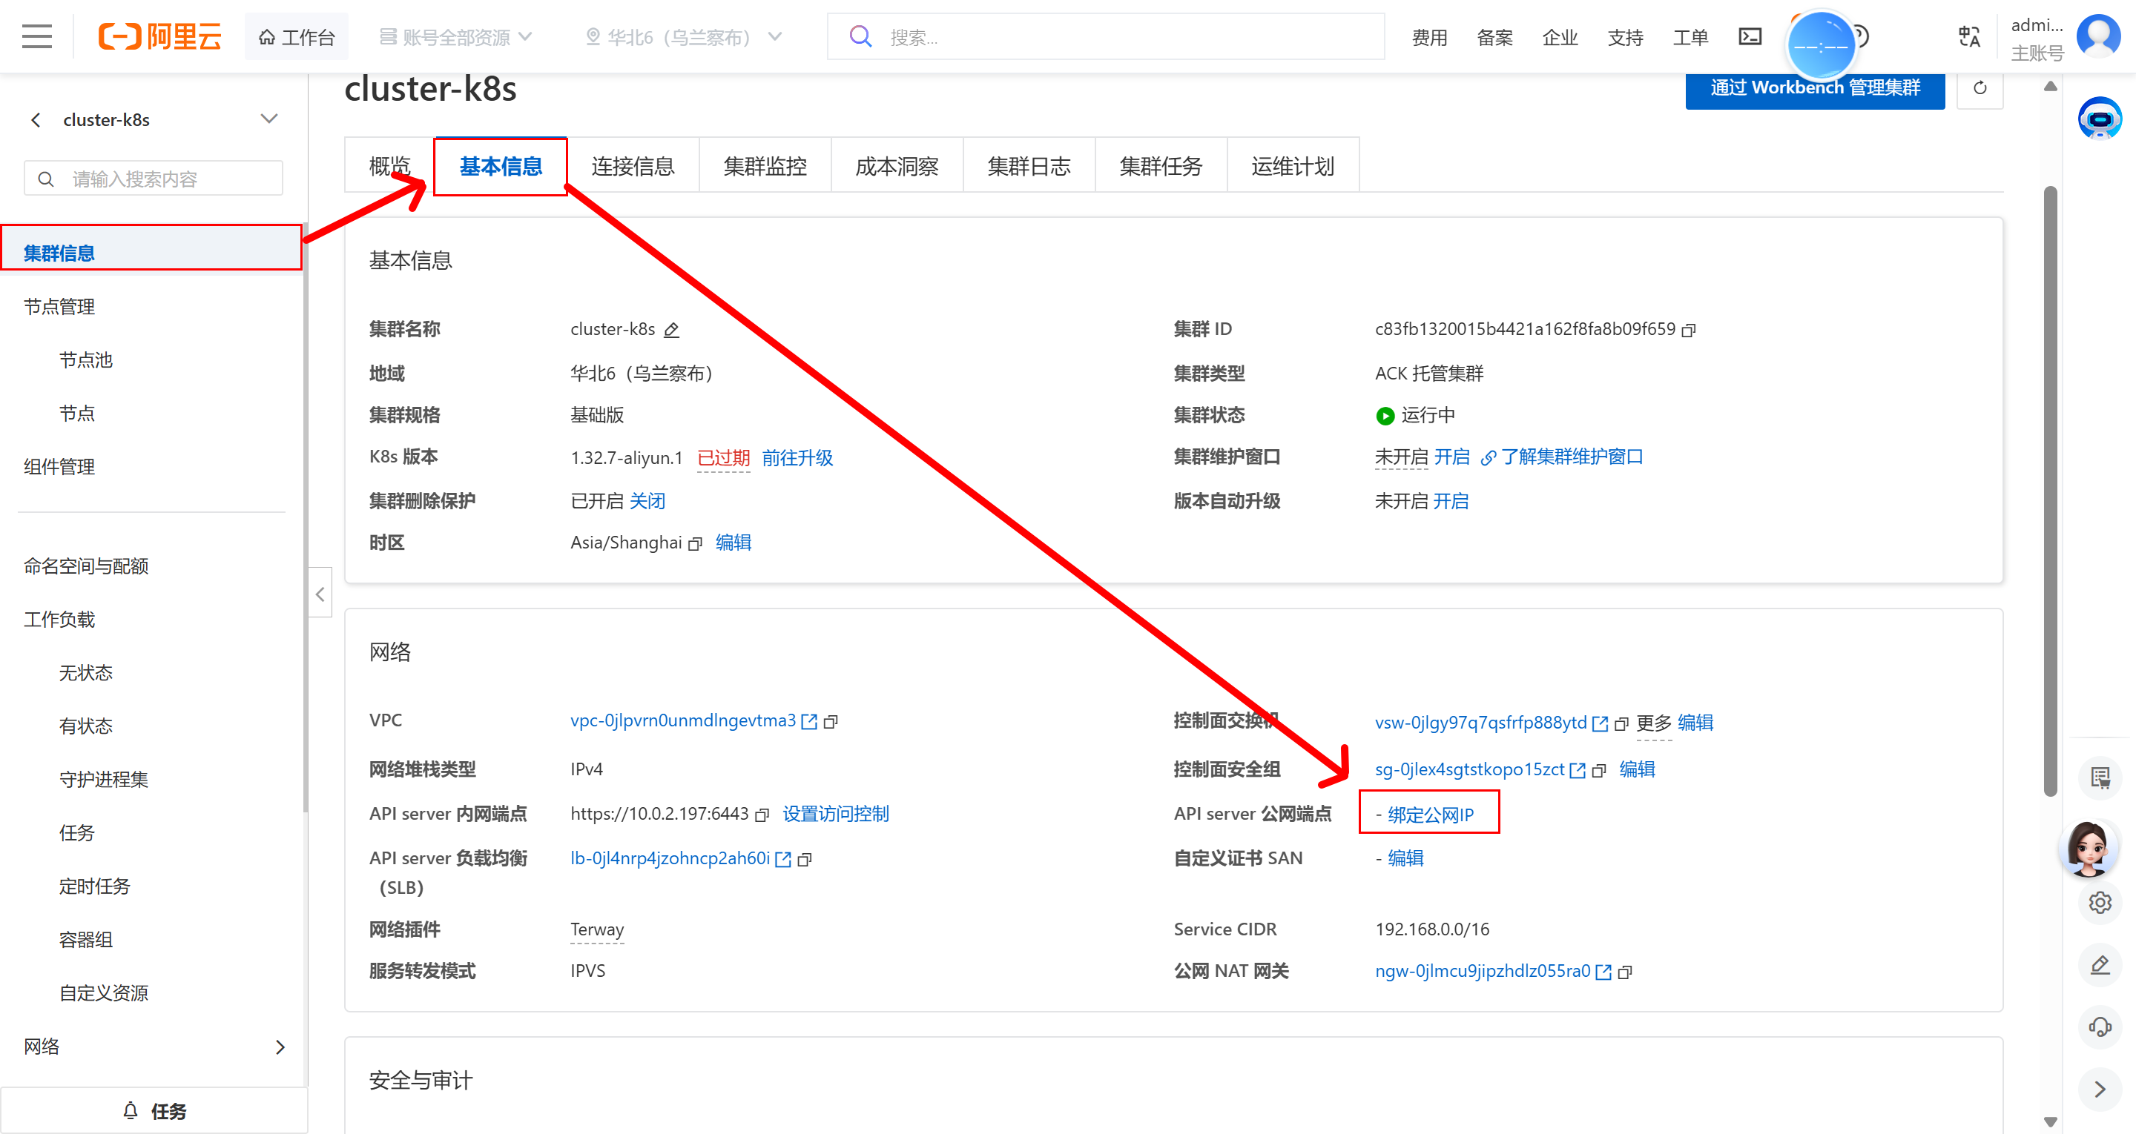Viewport: 2136px width, 1134px height.
Task: Open 组件管理 in the sidebar
Action: pyautogui.click(x=59, y=467)
